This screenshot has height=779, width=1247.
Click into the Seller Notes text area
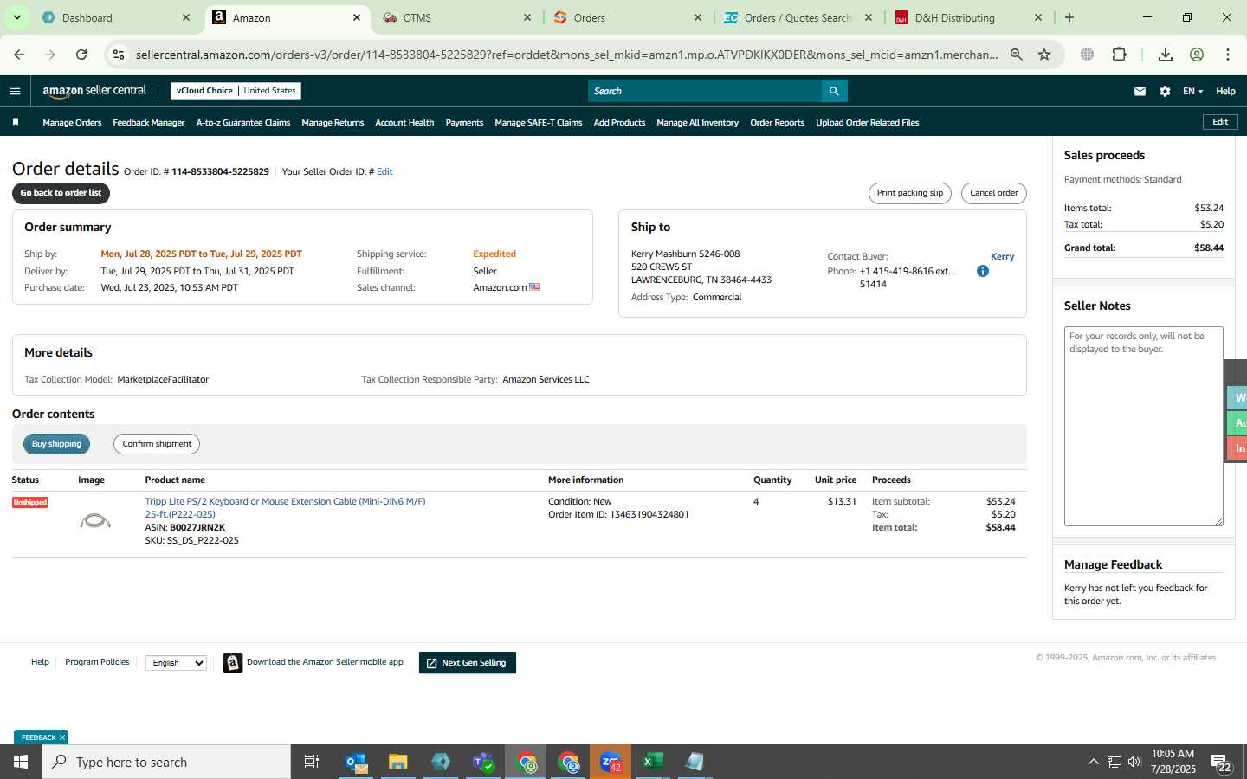1143,426
